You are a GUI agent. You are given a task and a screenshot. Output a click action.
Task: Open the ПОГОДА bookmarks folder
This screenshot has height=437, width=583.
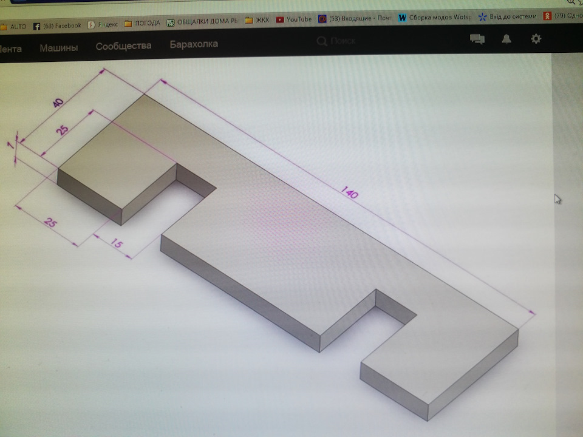coord(142,24)
